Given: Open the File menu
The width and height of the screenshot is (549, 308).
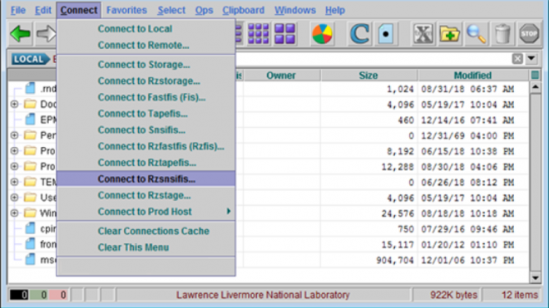Looking at the screenshot, I should (17, 10).
